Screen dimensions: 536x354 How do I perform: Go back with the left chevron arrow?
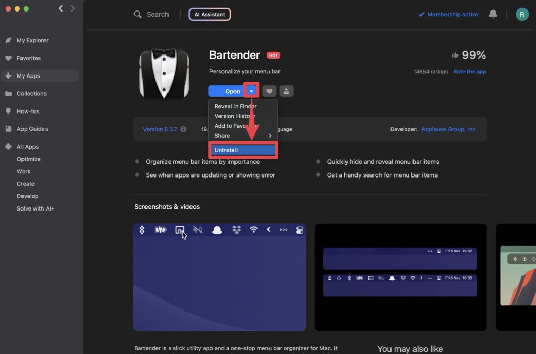pos(61,8)
